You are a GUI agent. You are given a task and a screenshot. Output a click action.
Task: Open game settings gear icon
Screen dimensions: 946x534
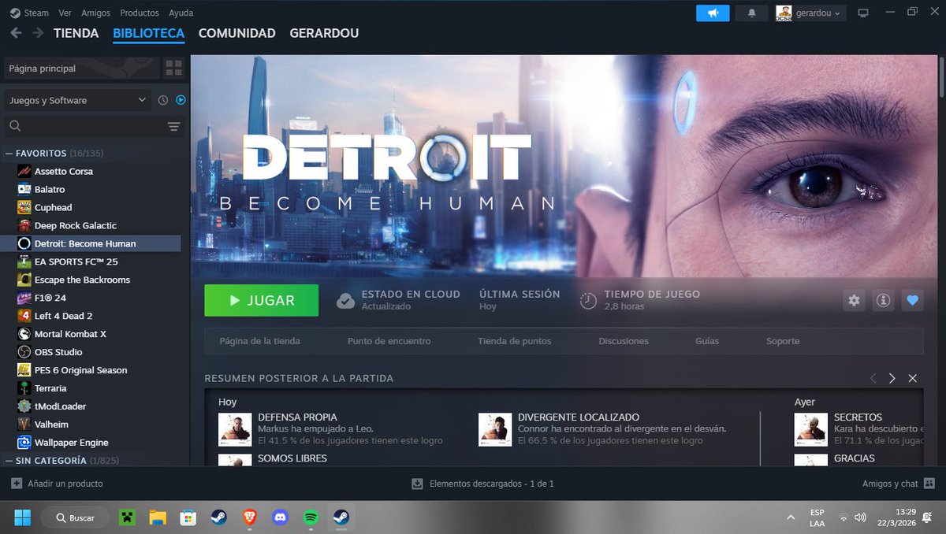pos(854,300)
